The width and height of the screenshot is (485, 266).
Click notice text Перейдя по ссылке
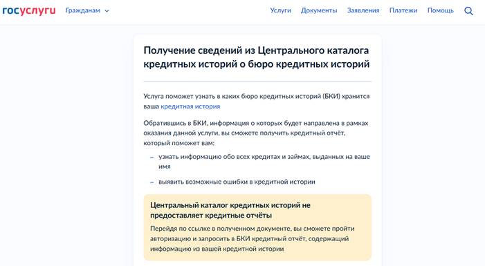[x=252, y=238]
